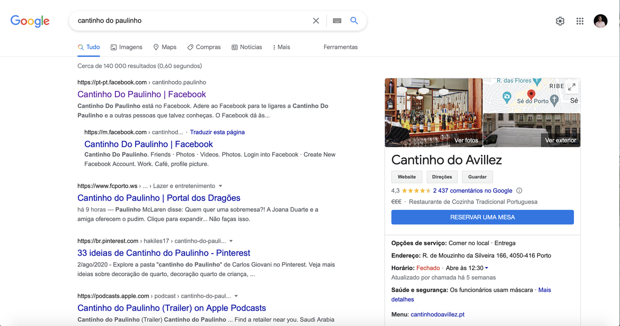Switch to the Compras tab

(204, 47)
